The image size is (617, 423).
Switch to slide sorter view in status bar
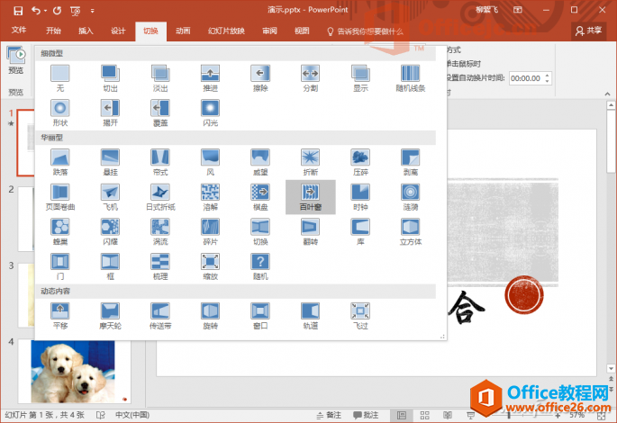click(x=424, y=415)
